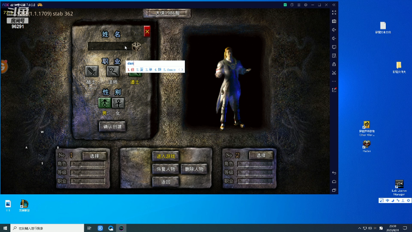Open Nox hamburger menu in title bar

tap(299, 5)
